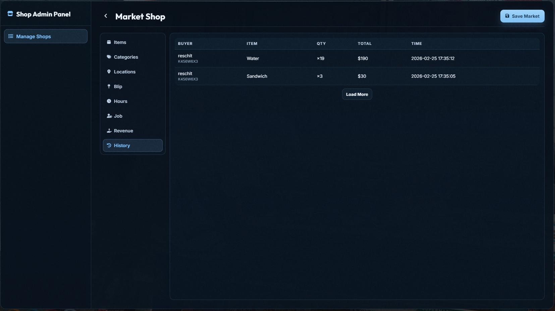Click the BUYER column header
The height and width of the screenshot is (311, 555).
pos(185,44)
